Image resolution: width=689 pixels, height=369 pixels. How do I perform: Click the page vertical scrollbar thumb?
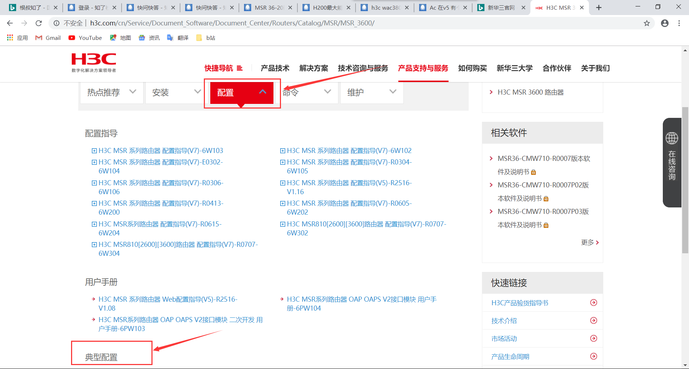click(685, 180)
